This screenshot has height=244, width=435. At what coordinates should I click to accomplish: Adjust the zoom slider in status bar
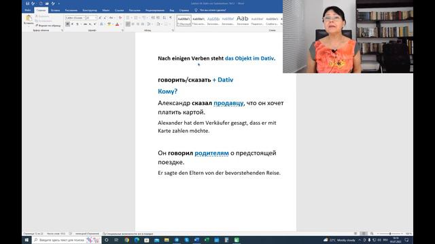pyautogui.click(x=389, y=233)
